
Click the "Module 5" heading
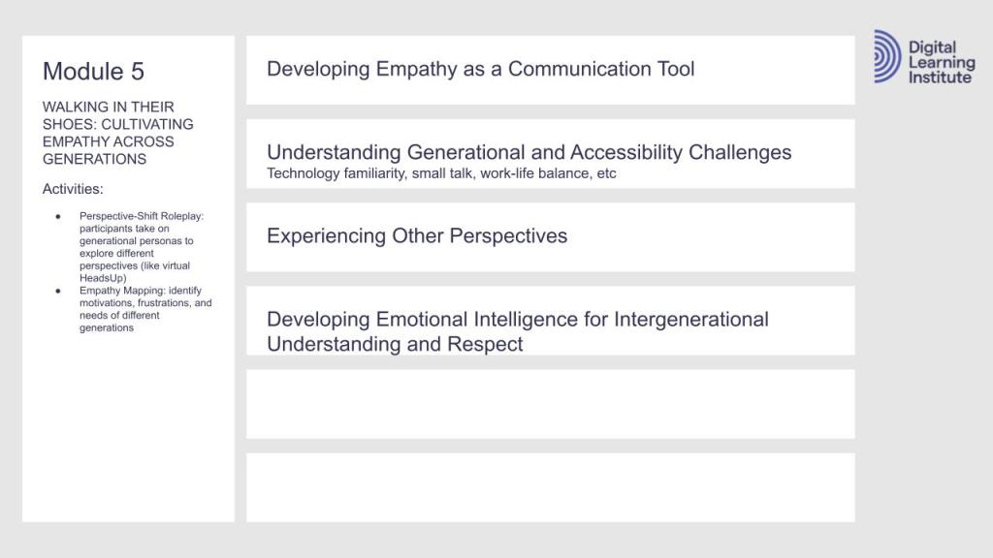click(x=93, y=71)
